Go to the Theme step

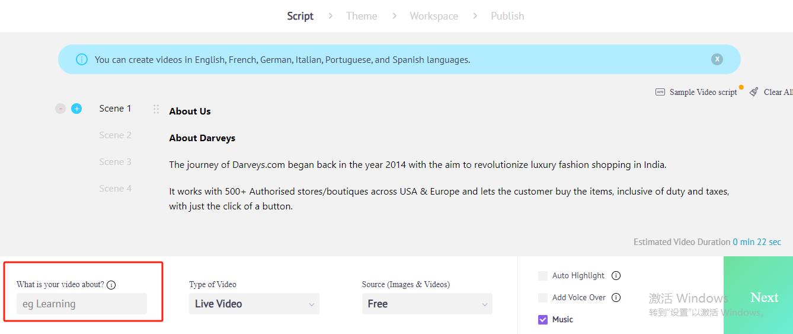click(x=362, y=16)
